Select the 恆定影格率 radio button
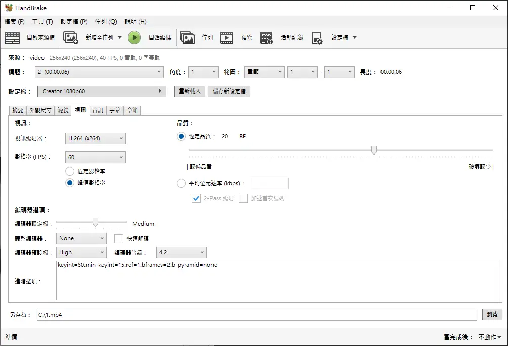Screen dimensions: 508x346 pos(70,171)
